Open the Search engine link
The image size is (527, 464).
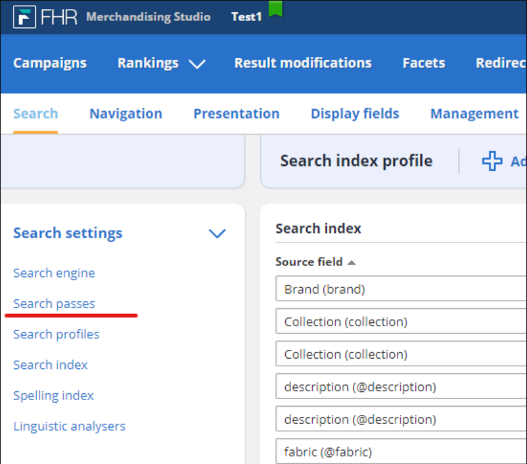point(54,273)
